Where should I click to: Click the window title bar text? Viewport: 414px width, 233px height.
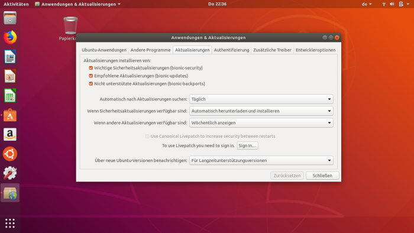(208, 37)
